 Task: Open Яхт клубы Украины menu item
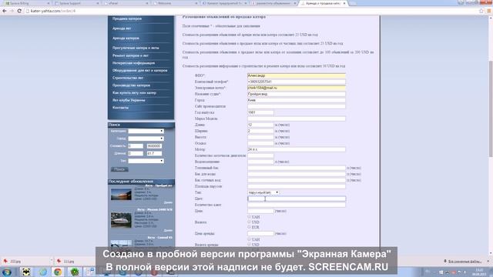click(x=129, y=101)
